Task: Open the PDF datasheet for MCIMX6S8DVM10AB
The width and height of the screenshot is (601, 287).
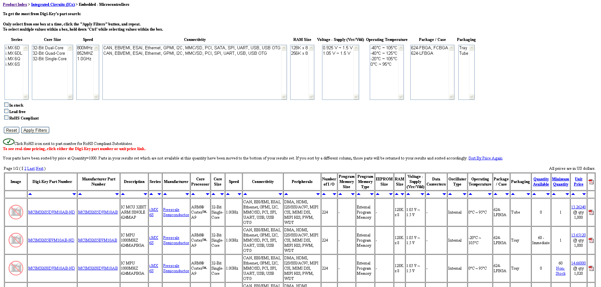Action: 591,268
